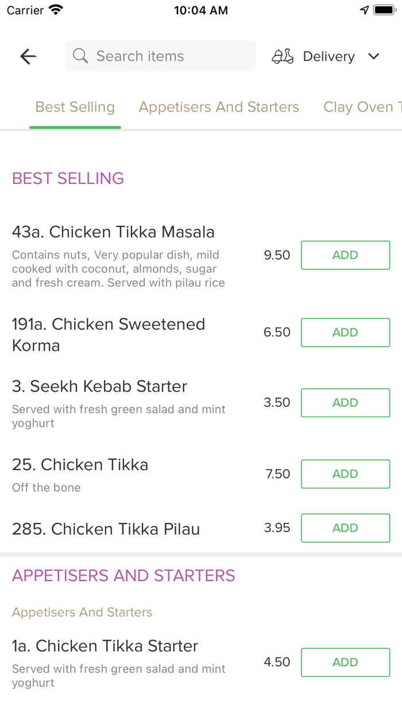Click the location arrow icon

pos(364,9)
